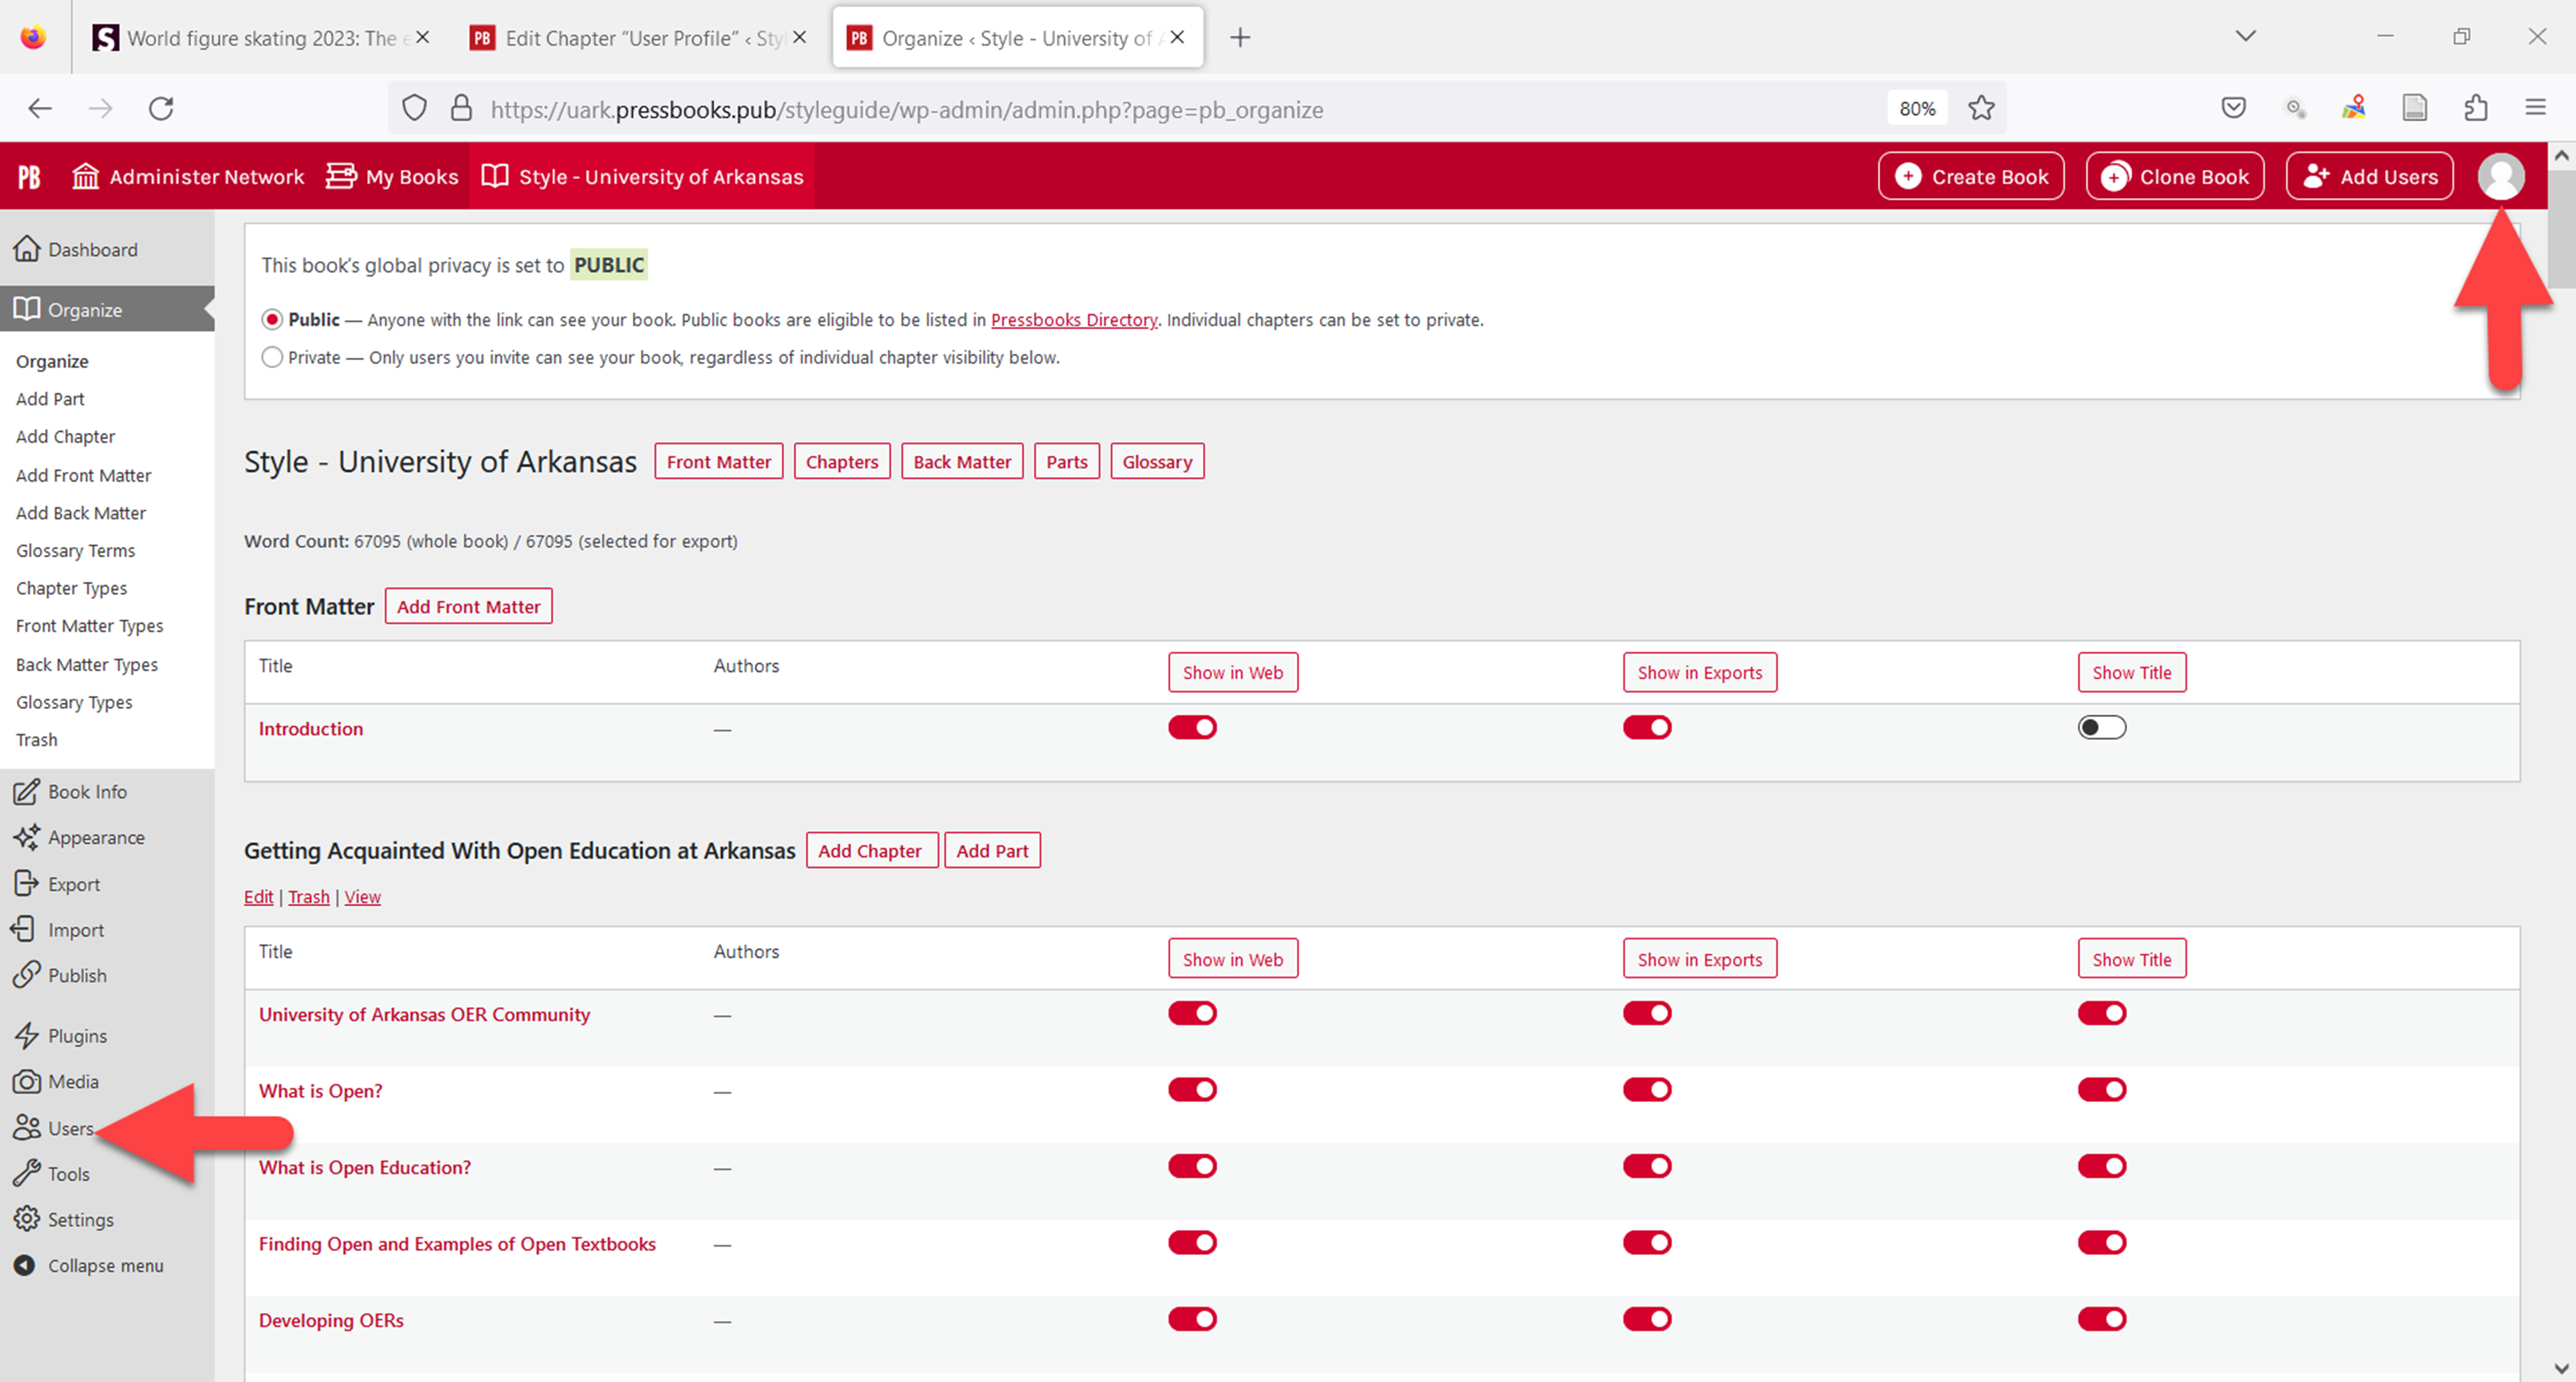
Task: Click the Create Book button
Action: 1971,177
